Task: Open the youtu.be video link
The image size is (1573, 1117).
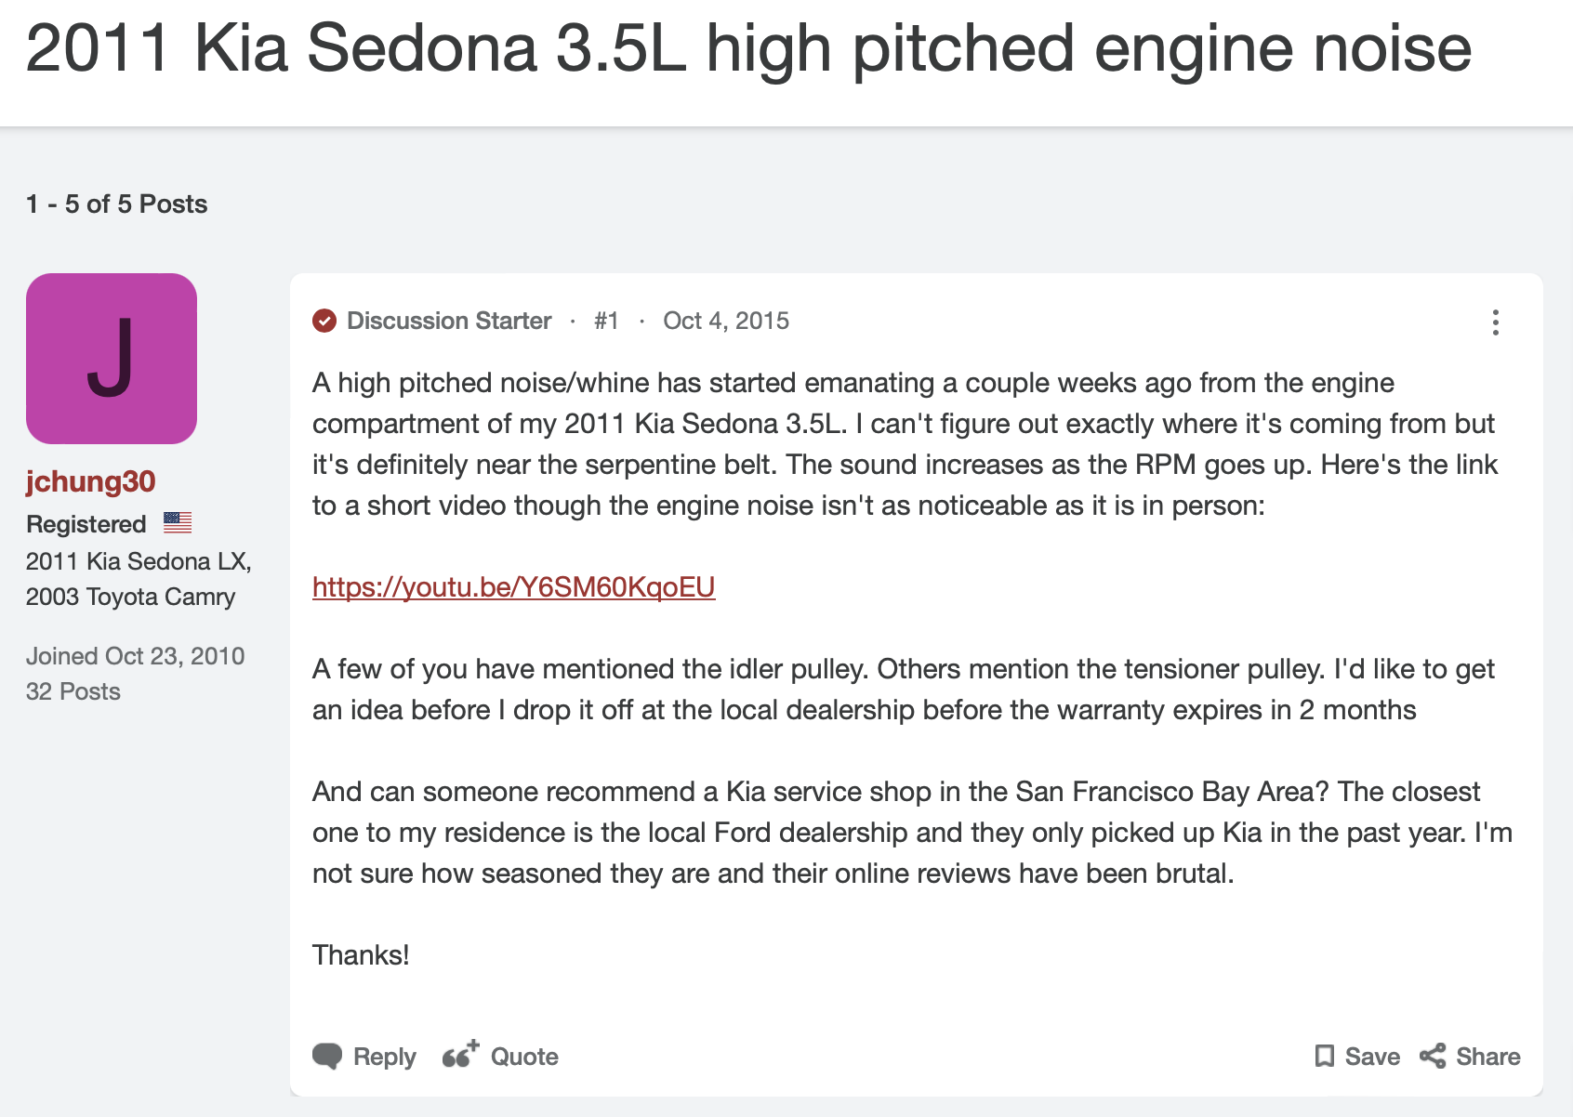Action: [514, 587]
